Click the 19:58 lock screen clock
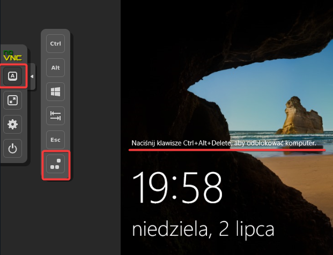 [x=177, y=189]
